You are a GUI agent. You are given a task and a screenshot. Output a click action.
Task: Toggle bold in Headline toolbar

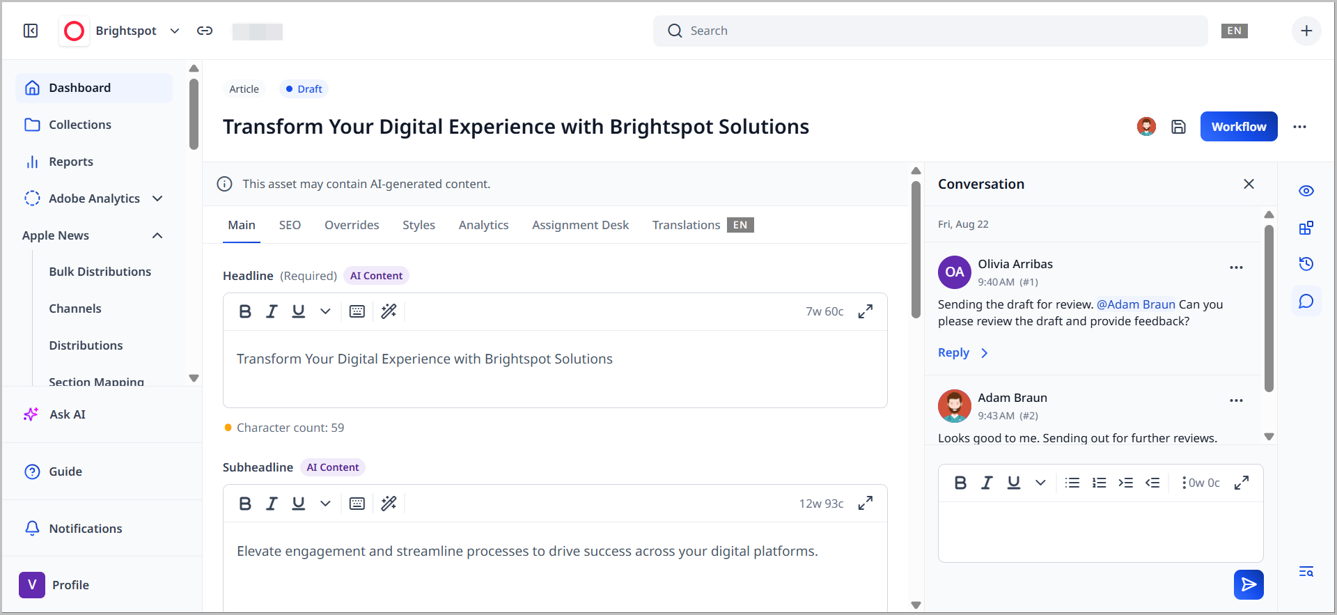[x=245, y=311]
